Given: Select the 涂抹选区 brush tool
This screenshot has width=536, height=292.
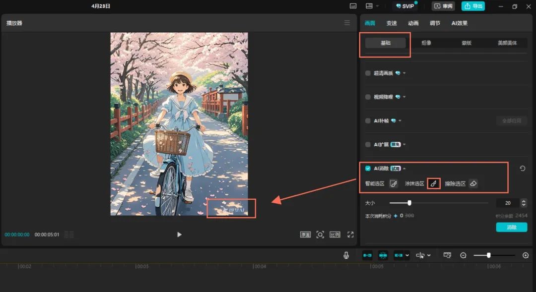Looking at the screenshot, I should [433, 184].
